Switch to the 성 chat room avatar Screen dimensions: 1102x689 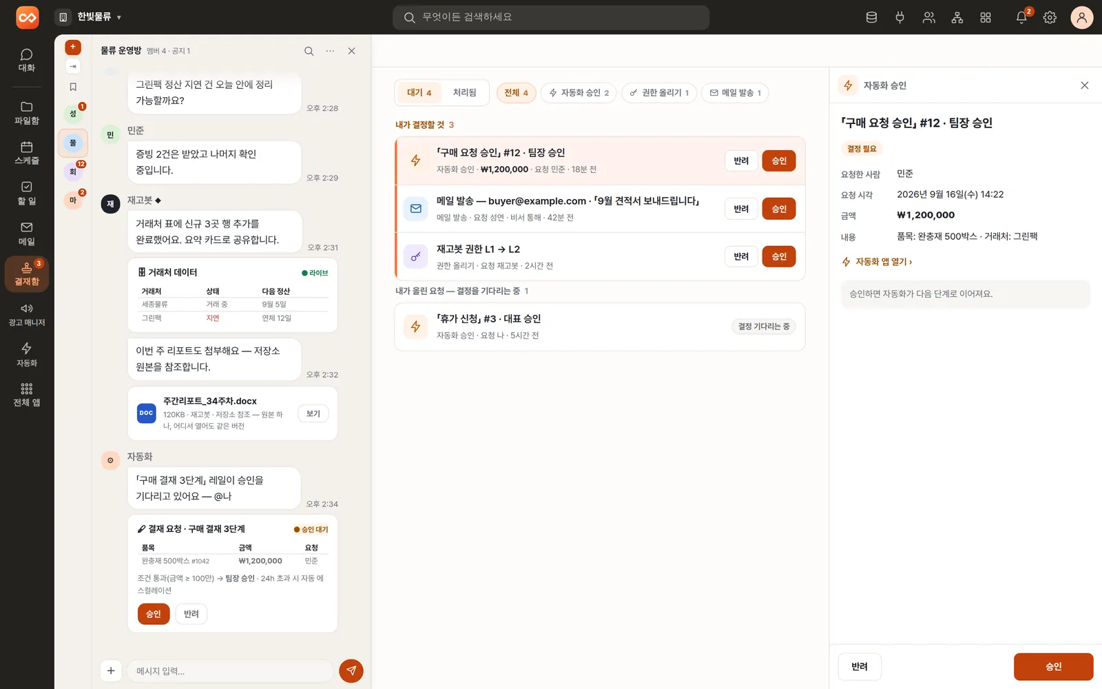pyautogui.click(x=73, y=114)
